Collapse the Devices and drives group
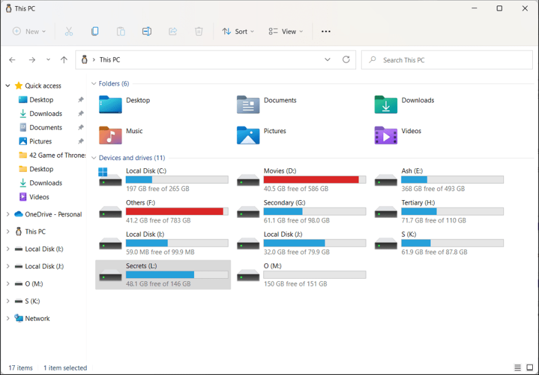Viewport: 539px width, 375px height. tap(94, 158)
